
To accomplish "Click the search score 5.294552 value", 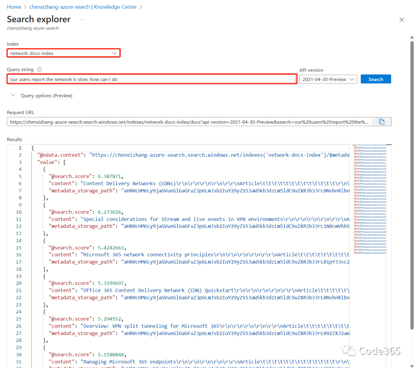I will [109, 319].
